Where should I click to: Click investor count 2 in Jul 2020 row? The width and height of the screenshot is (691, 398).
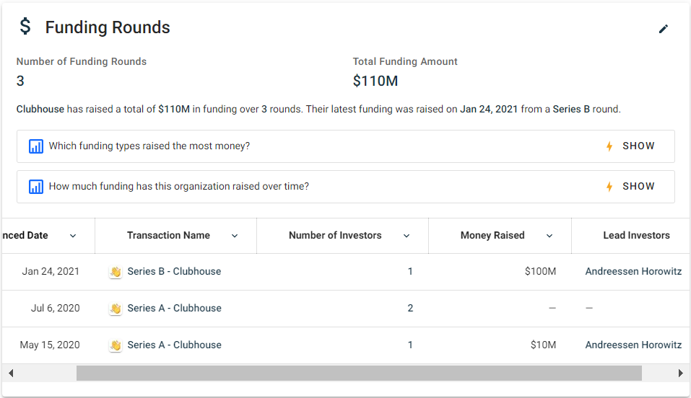pyautogui.click(x=410, y=309)
